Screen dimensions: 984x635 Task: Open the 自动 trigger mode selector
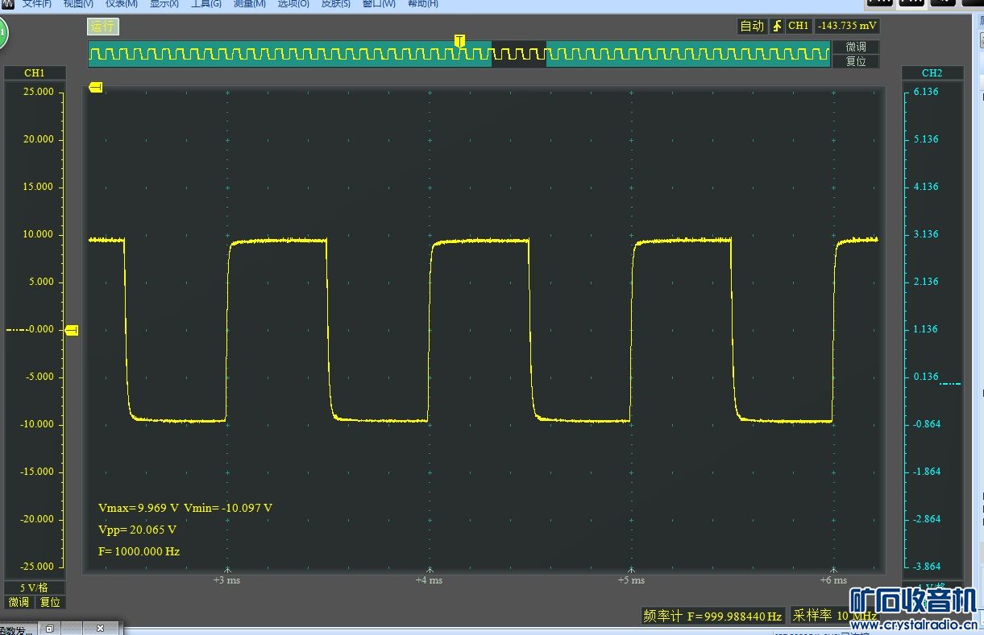click(x=752, y=26)
